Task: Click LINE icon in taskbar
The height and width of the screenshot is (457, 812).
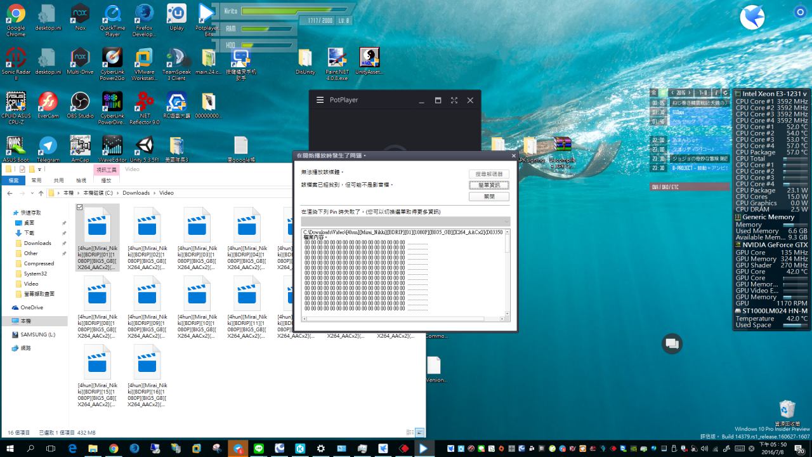Action: click(258, 449)
